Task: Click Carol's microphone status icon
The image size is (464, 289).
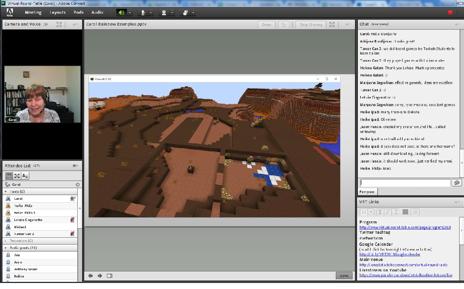Action: pos(73,199)
